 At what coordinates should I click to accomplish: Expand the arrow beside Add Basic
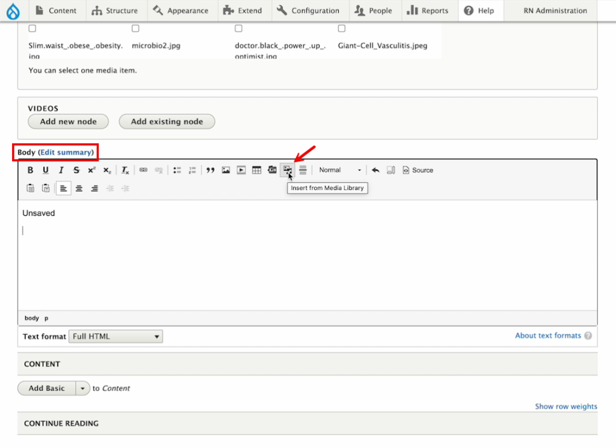[83, 388]
